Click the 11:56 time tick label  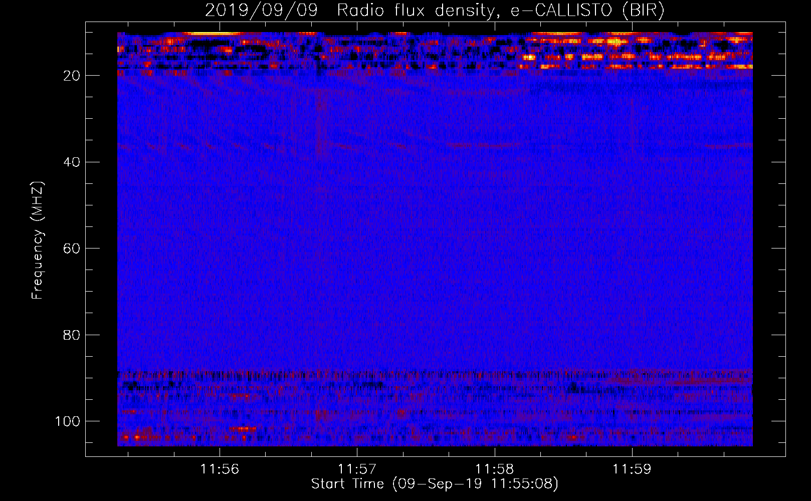[220, 469]
